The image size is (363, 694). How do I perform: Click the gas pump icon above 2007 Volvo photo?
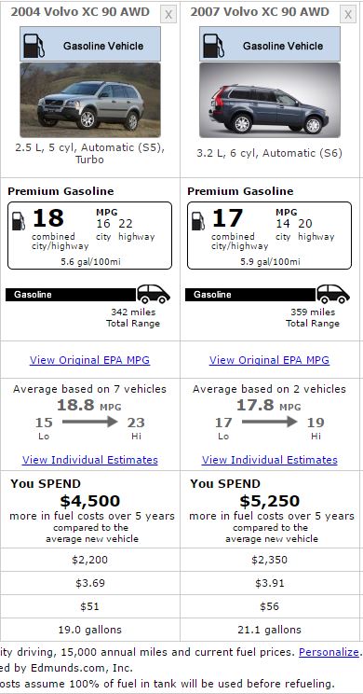214,46
